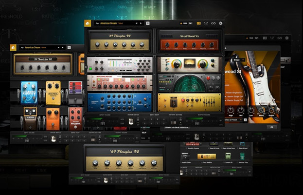Click the TAP tempo button in center window
Image resolution: width=303 pixels, height=195 pixels.
coord(190,23)
